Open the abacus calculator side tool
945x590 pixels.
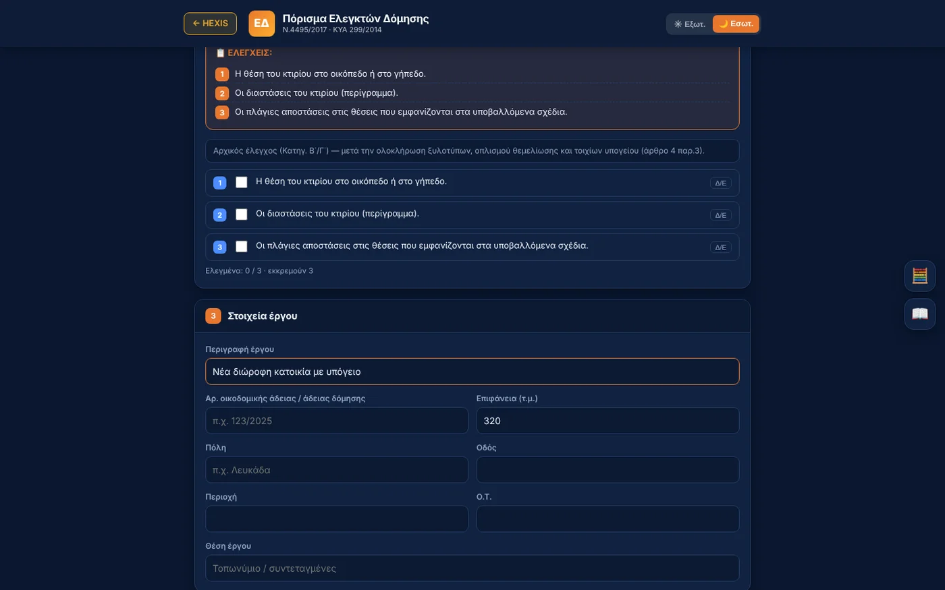920,276
